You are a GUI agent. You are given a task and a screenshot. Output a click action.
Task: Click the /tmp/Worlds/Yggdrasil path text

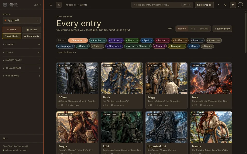15,146
